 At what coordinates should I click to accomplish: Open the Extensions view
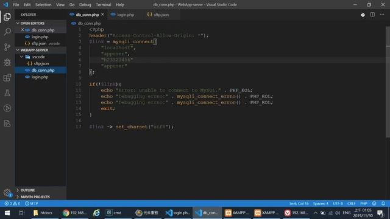click(x=7, y=77)
